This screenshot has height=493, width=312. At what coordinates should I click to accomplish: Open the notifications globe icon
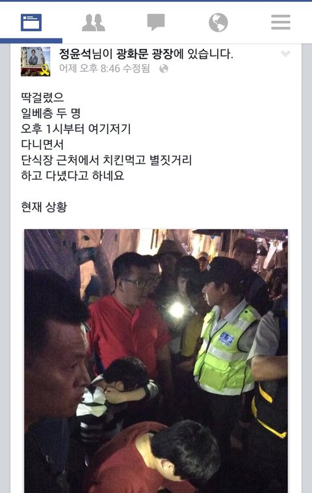[x=218, y=23]
